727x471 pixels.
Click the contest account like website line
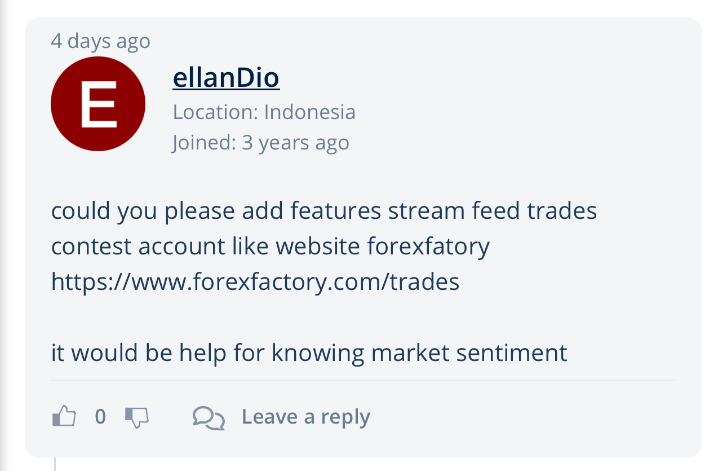coord(271,246)
